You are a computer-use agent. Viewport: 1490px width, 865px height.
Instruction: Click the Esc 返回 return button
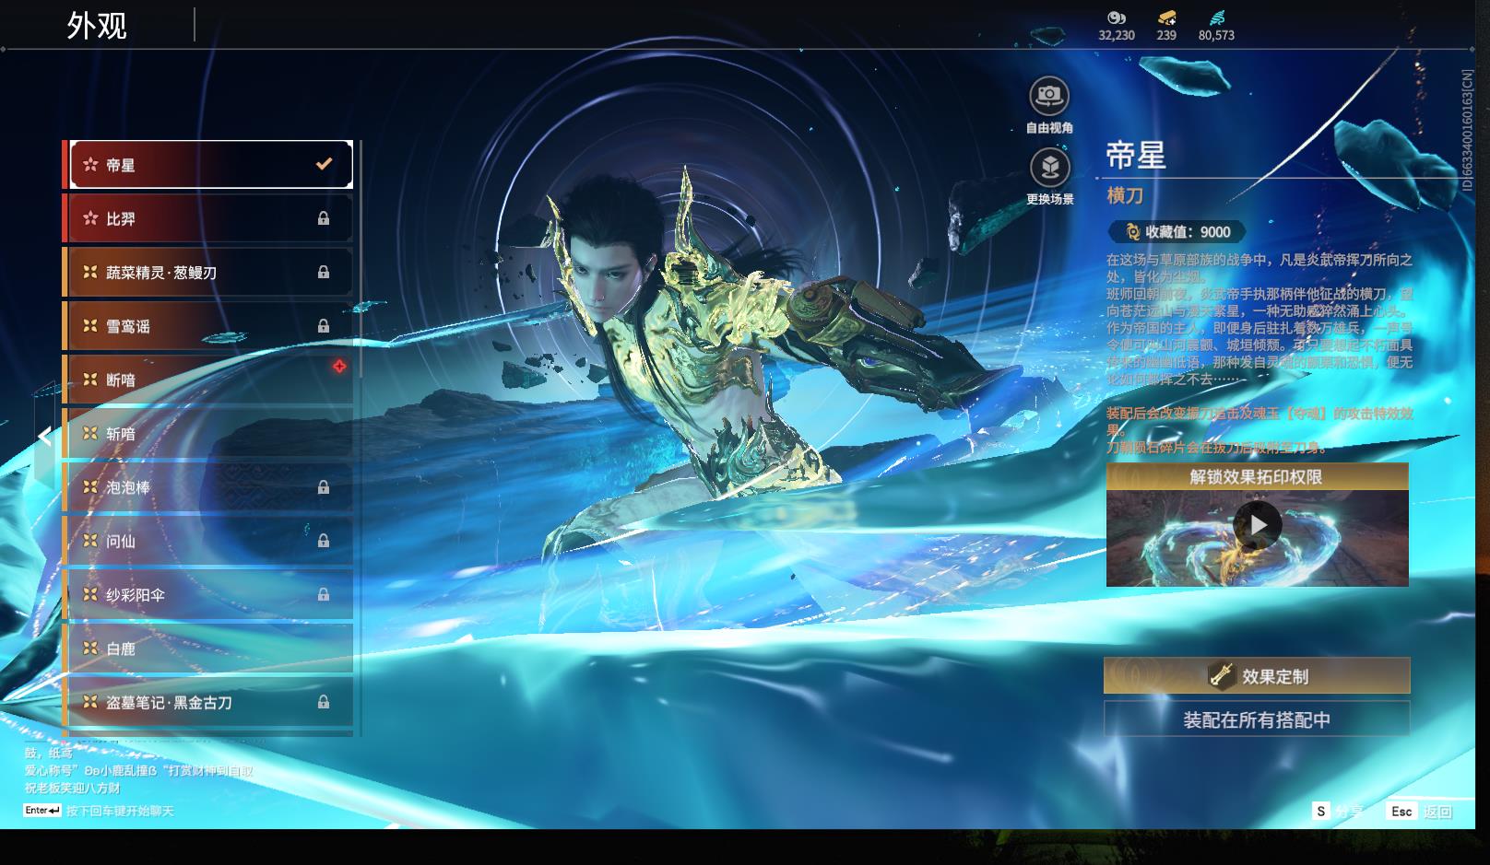coord(1420,811)
